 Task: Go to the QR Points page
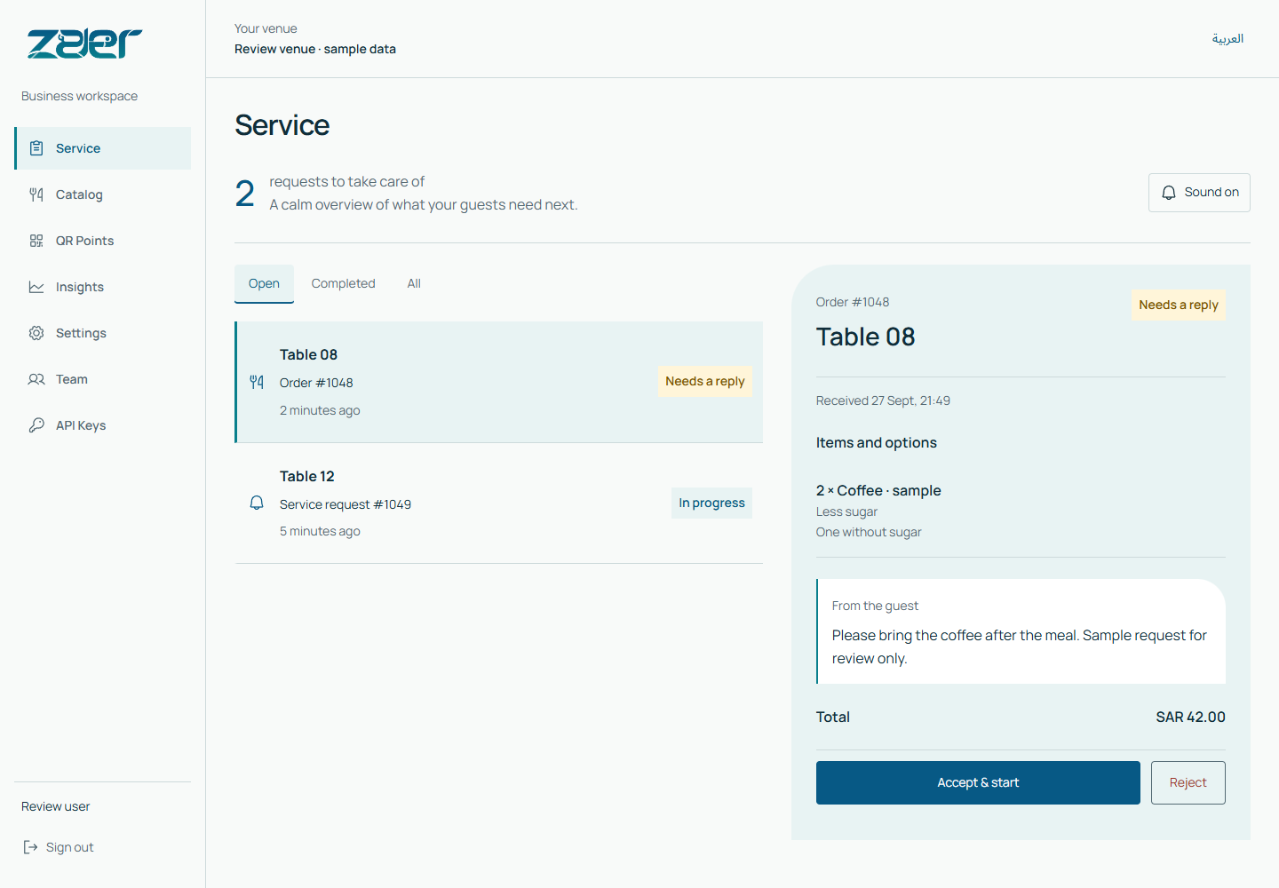pos(103,241)
